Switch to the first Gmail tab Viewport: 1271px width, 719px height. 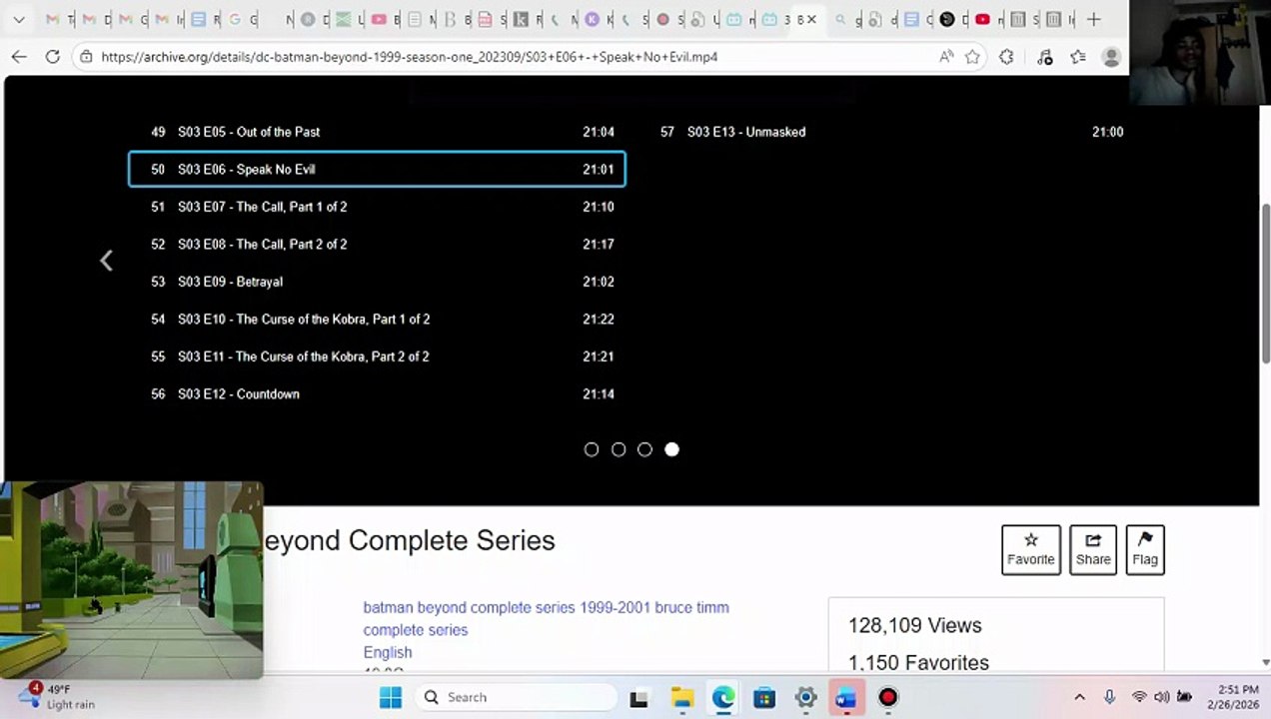(x=53, y=19)
